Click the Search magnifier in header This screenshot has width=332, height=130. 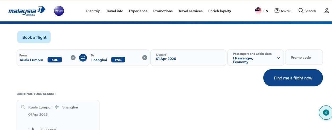tap(301, 11)
